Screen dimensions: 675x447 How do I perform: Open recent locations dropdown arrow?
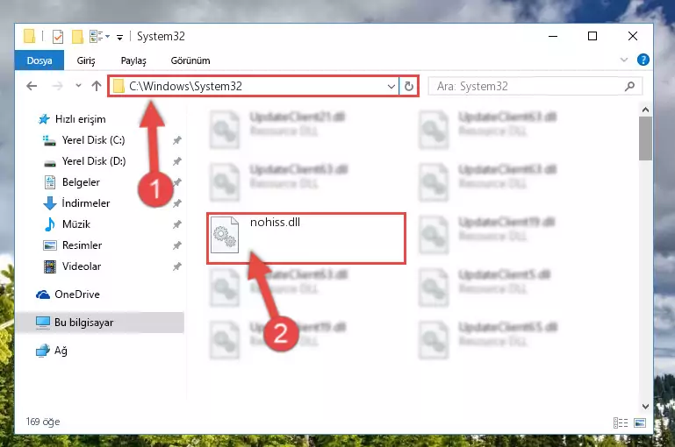78,86
